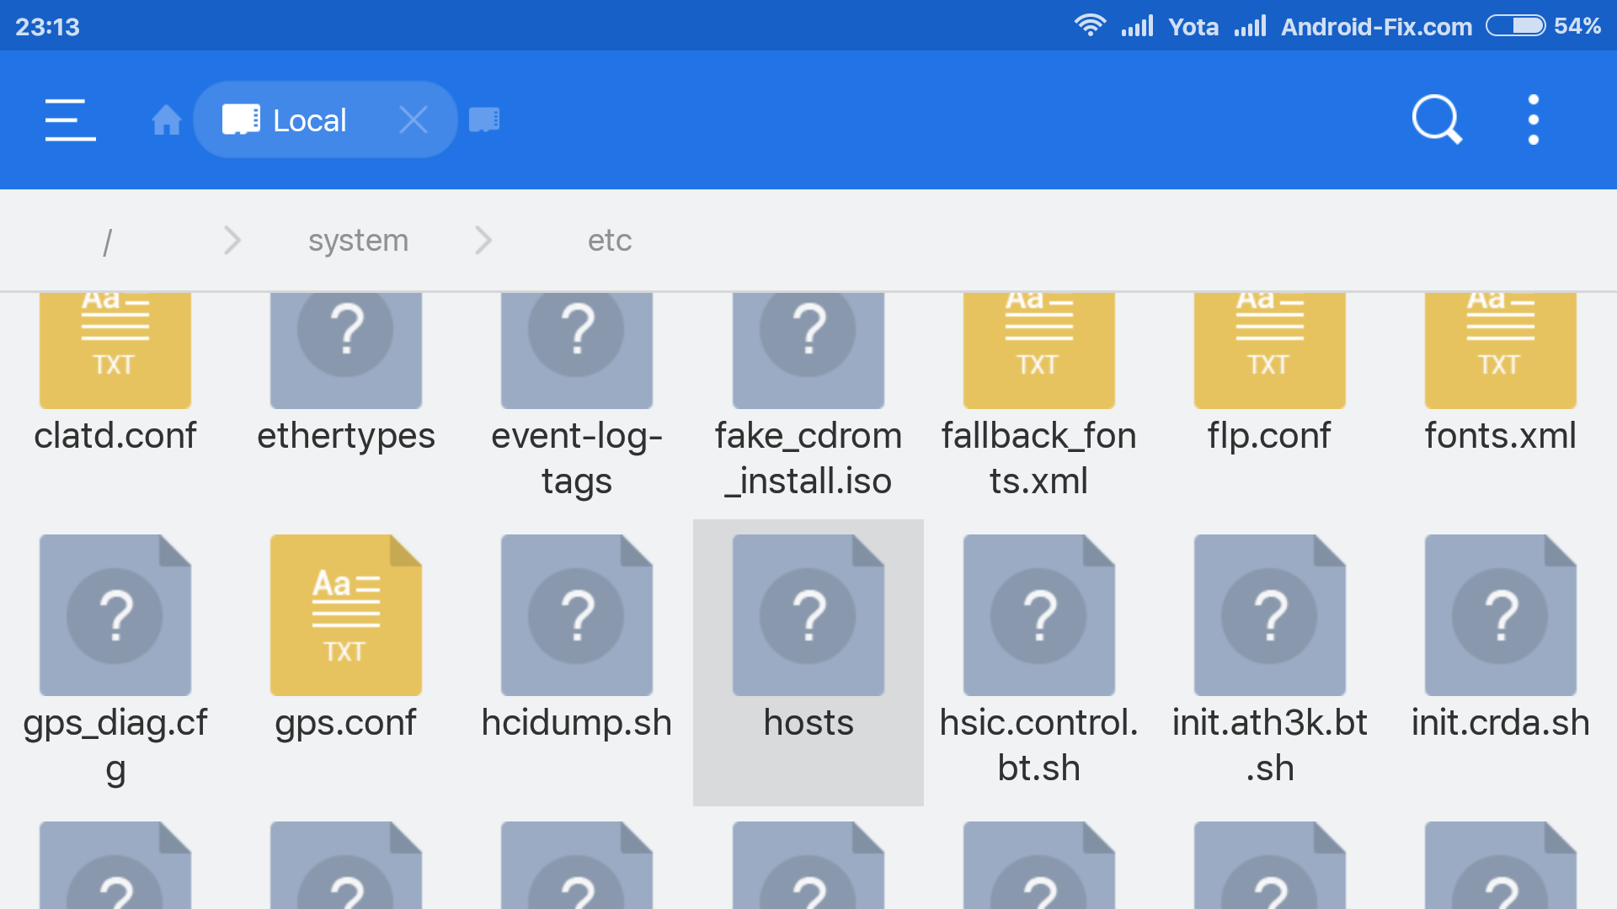Tap the home icon in toolbar
The image size is (1617, 909).
pos(166,120)
